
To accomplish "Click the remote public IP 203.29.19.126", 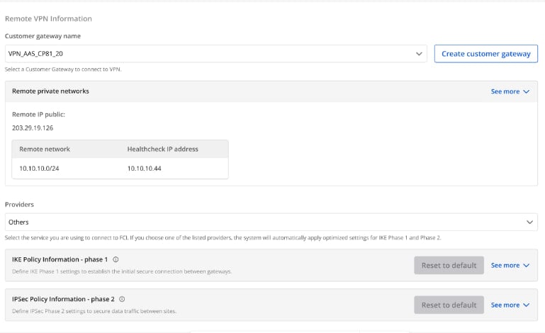I will [x=33, y=128].
